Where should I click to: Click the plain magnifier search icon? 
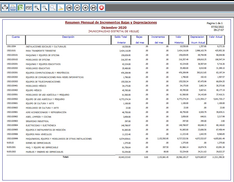tap(53, 8)
